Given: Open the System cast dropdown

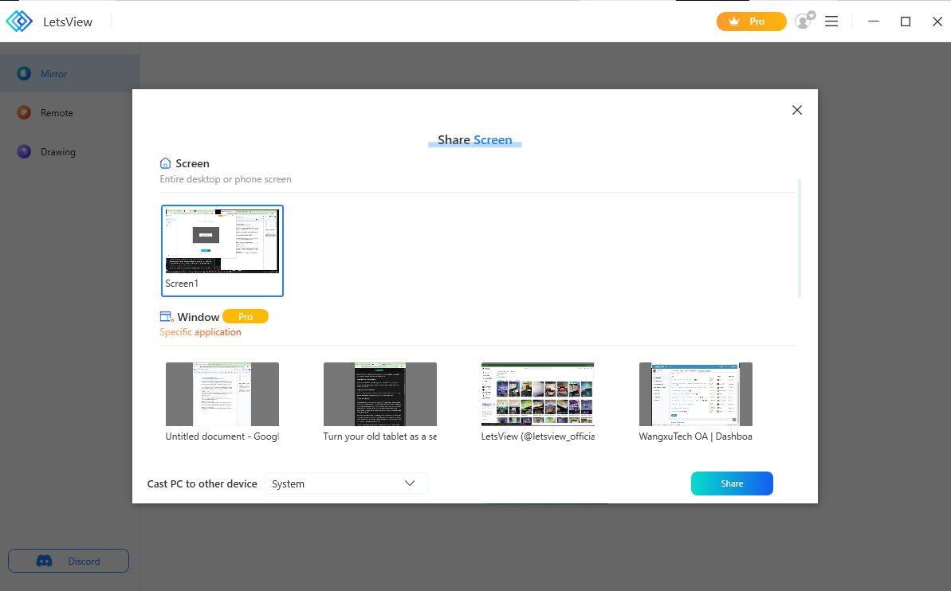Looking at the screenshot, I should (346, 483).
